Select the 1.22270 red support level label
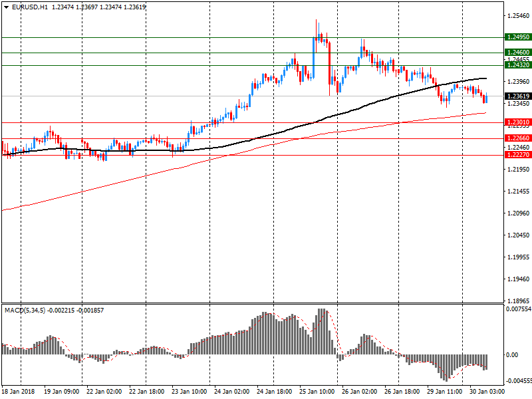This screenshot has width=532, height=399. tap(518, 155)
